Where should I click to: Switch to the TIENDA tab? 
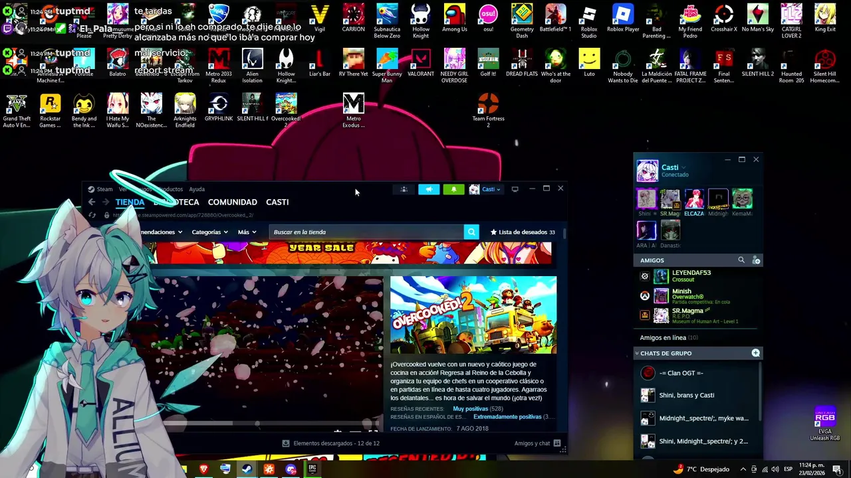coord(130,202)
